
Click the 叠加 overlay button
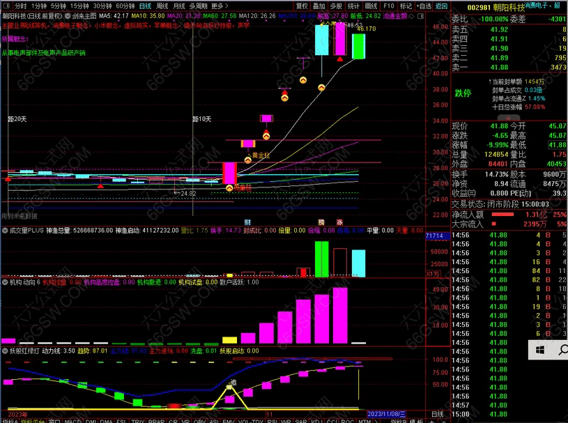coord(318,6)
